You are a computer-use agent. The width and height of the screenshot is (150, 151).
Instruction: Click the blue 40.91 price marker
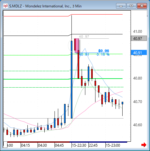coord(139,53)
